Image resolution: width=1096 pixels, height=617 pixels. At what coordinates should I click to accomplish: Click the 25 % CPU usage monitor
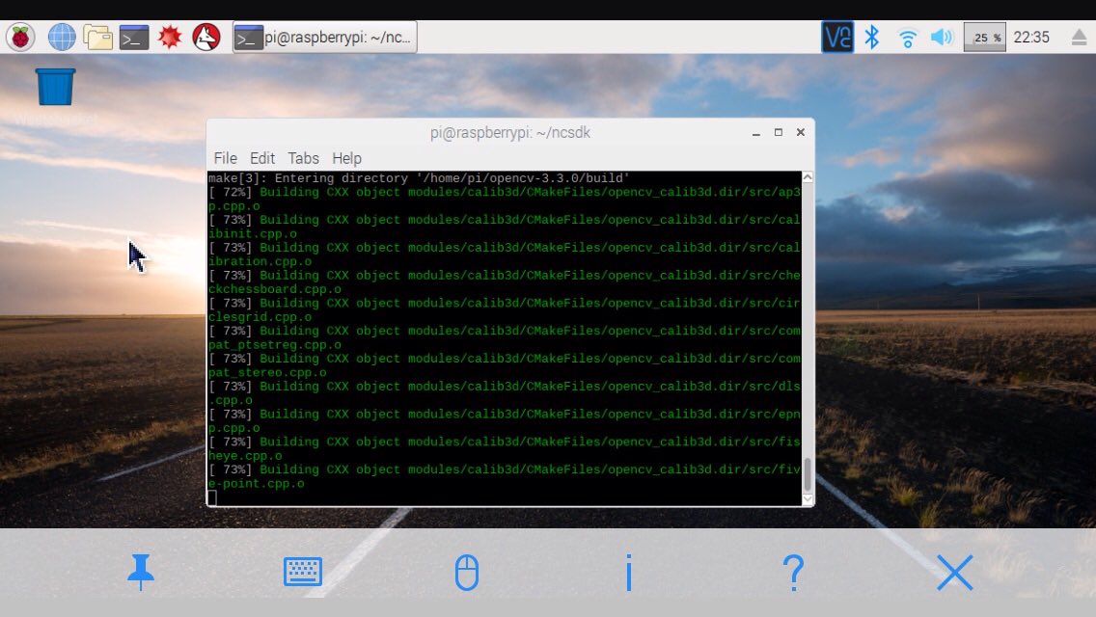(985, 37)
